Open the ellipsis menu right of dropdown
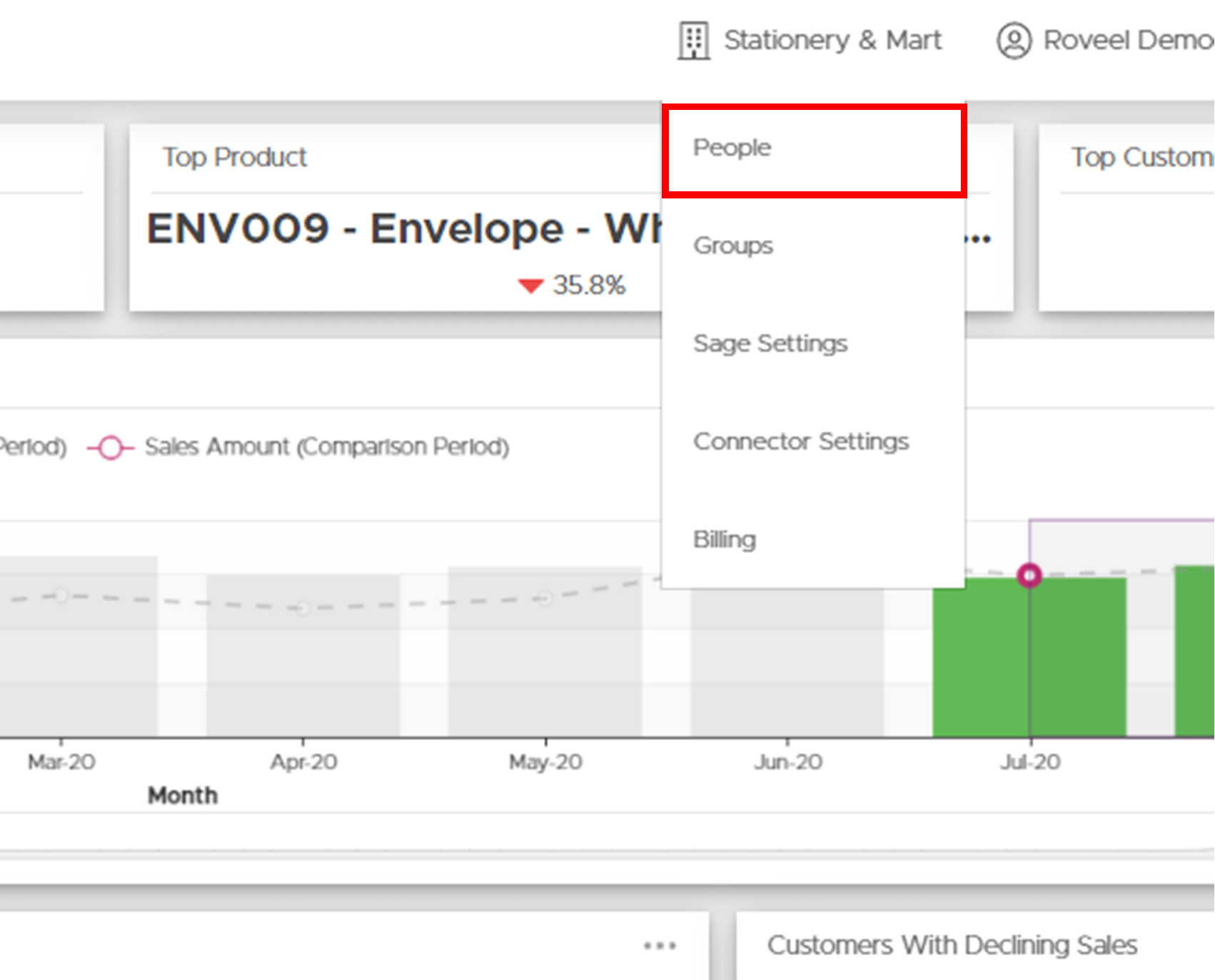This screenshot has height=980, width=1215. point(979,238)
